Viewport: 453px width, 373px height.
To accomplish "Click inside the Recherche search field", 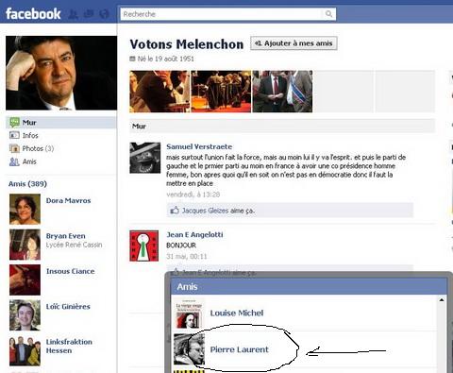I will point(222,14).
